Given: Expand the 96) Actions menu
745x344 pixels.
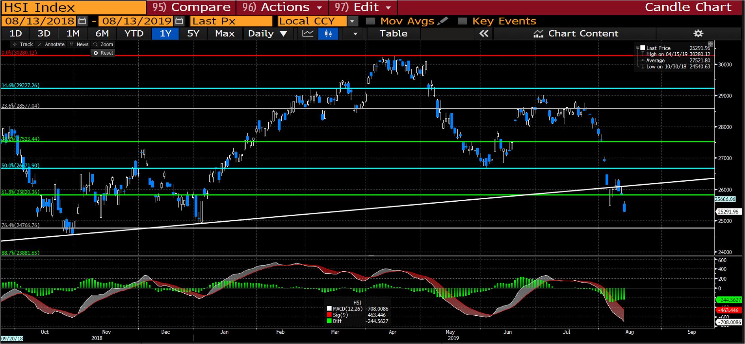Looking at the screenshot, I should coord(282,7).
